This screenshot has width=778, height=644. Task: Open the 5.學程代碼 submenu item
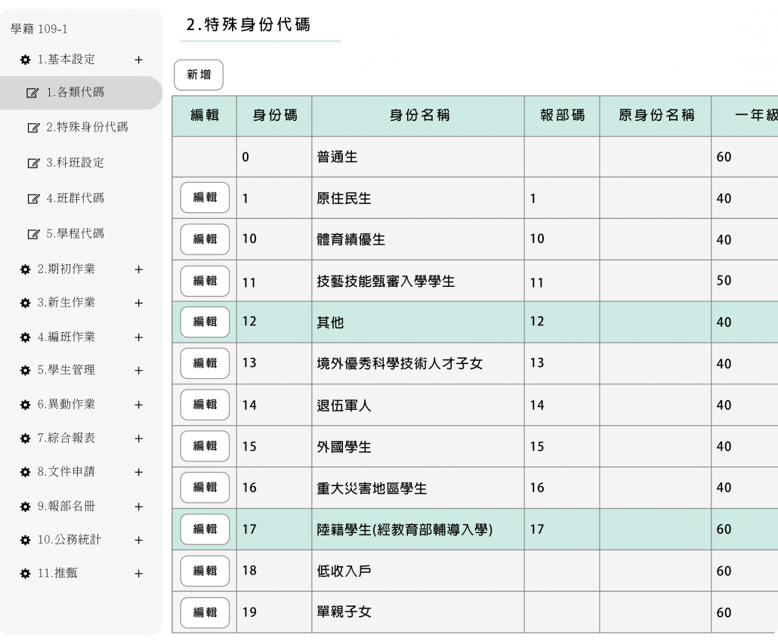75,233
